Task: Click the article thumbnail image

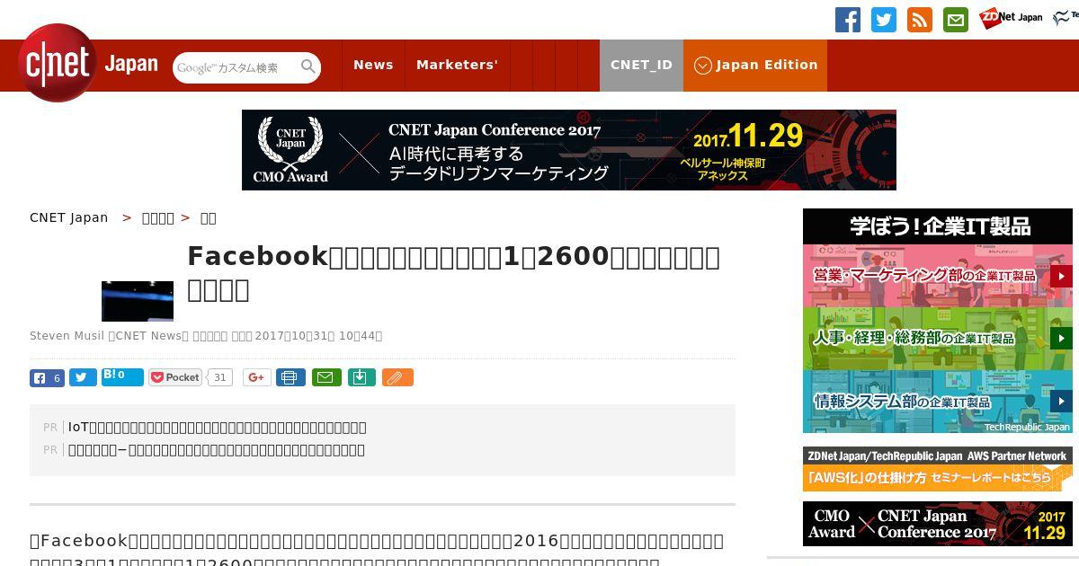Action: (138, 301)
